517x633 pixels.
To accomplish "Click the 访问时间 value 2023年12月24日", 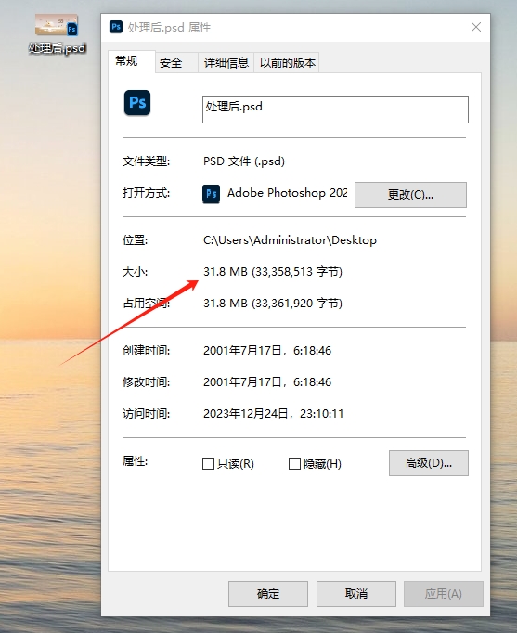I will coord(245,413).
